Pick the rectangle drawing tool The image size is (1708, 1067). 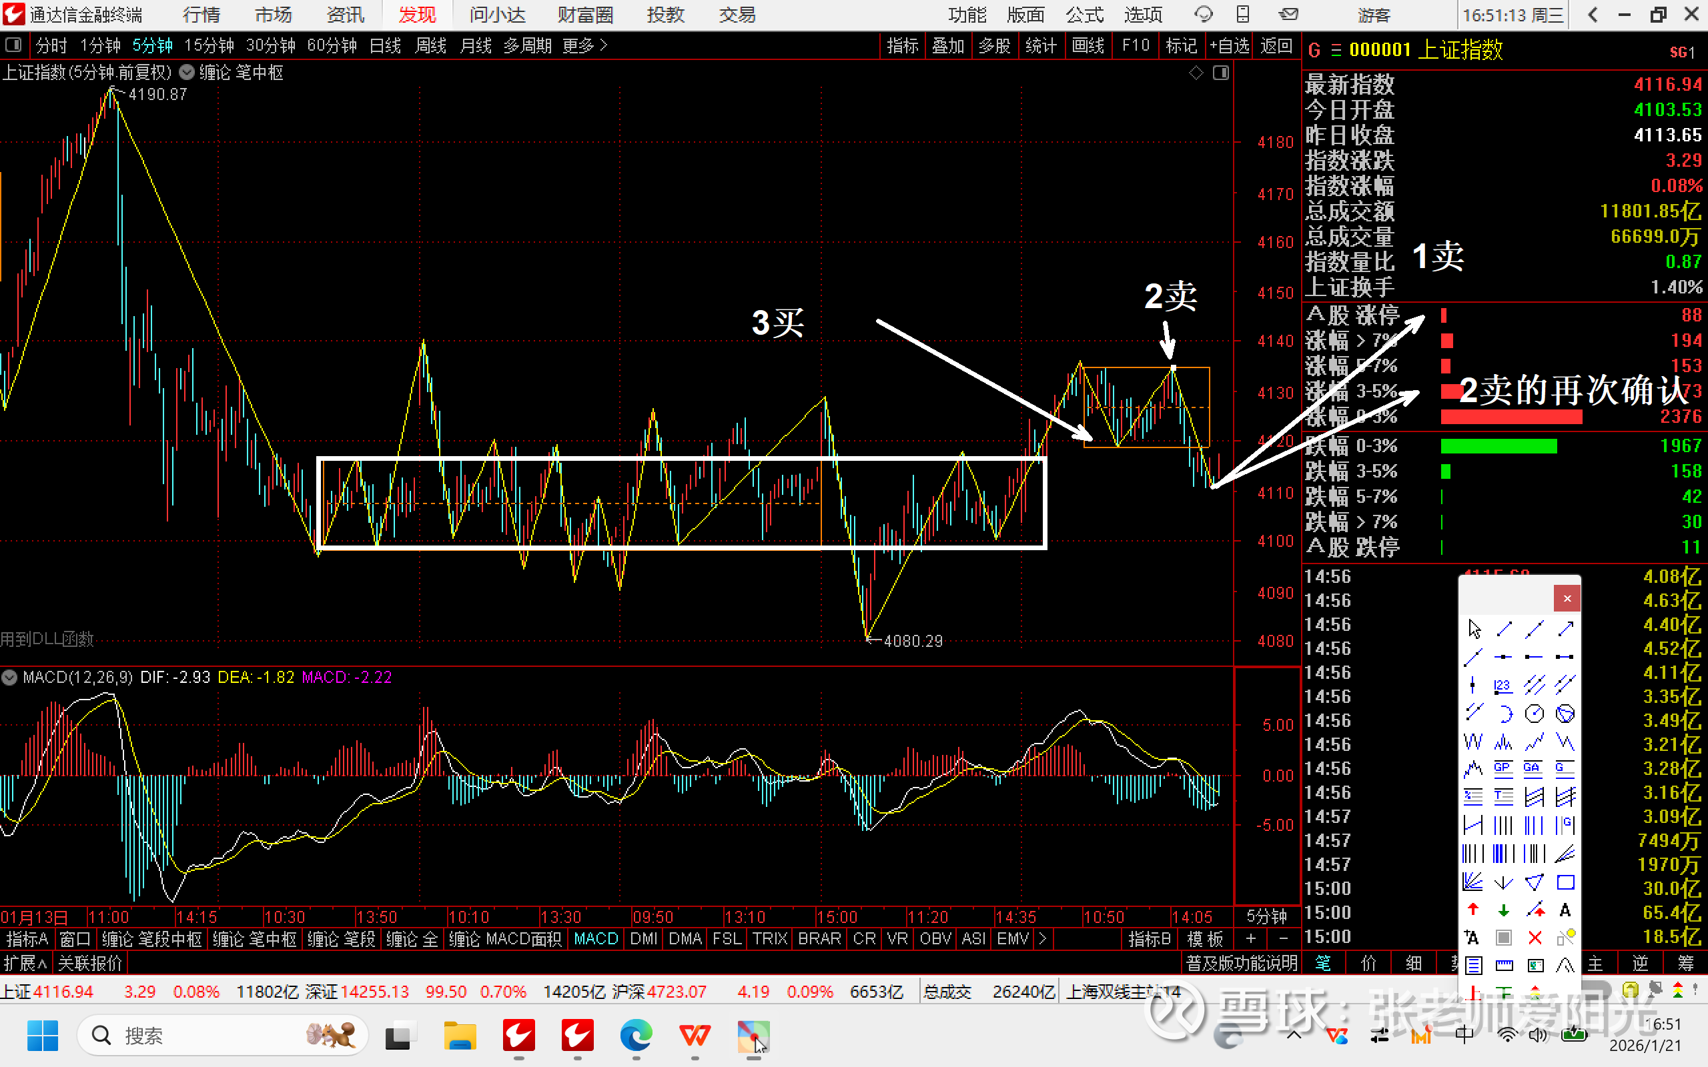click(x=1565, y=882)
